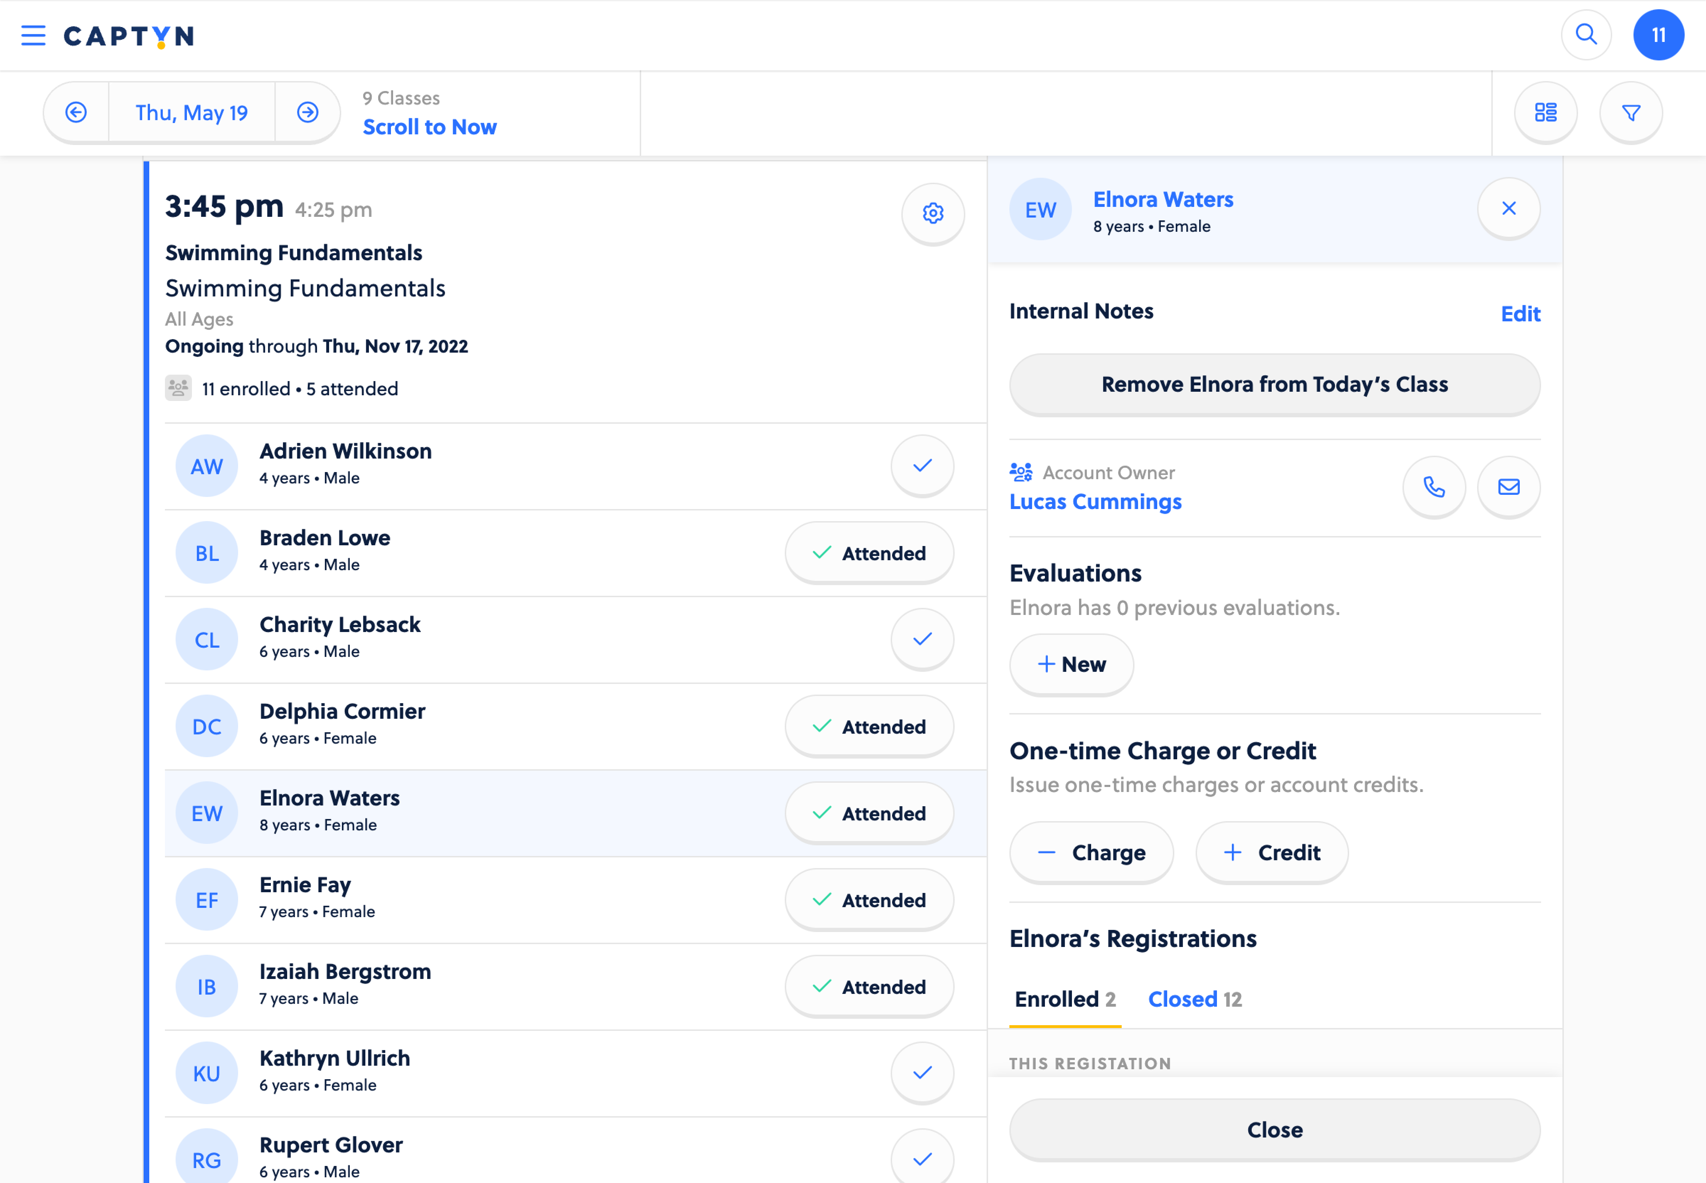Open class settings gear icon
Image resolution: width=1706 pixels, height=1183 pixels.
point(932,214)
